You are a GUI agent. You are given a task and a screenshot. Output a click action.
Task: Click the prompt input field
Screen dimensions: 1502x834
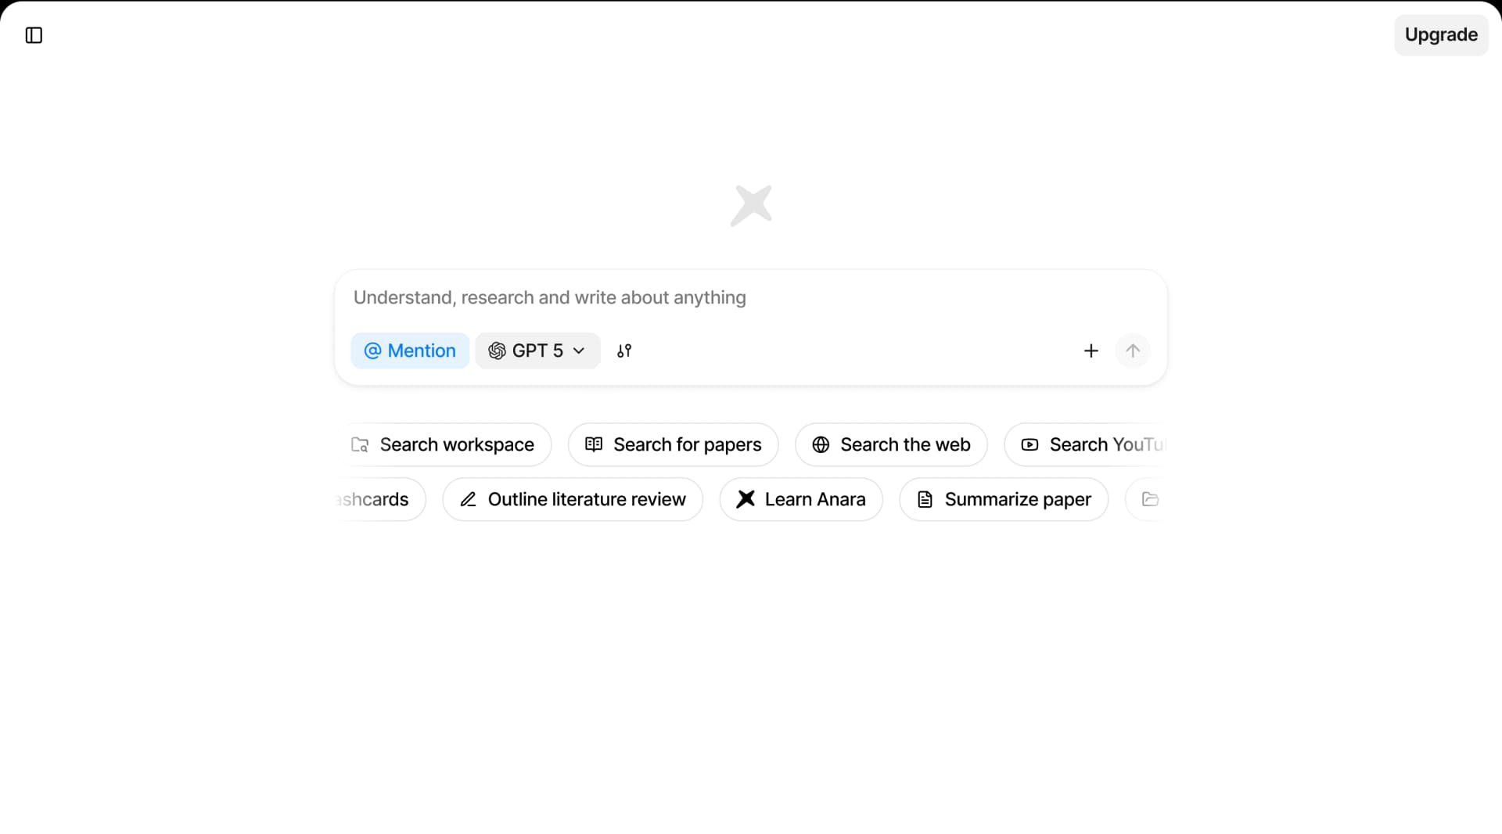[x=704, y=298]
